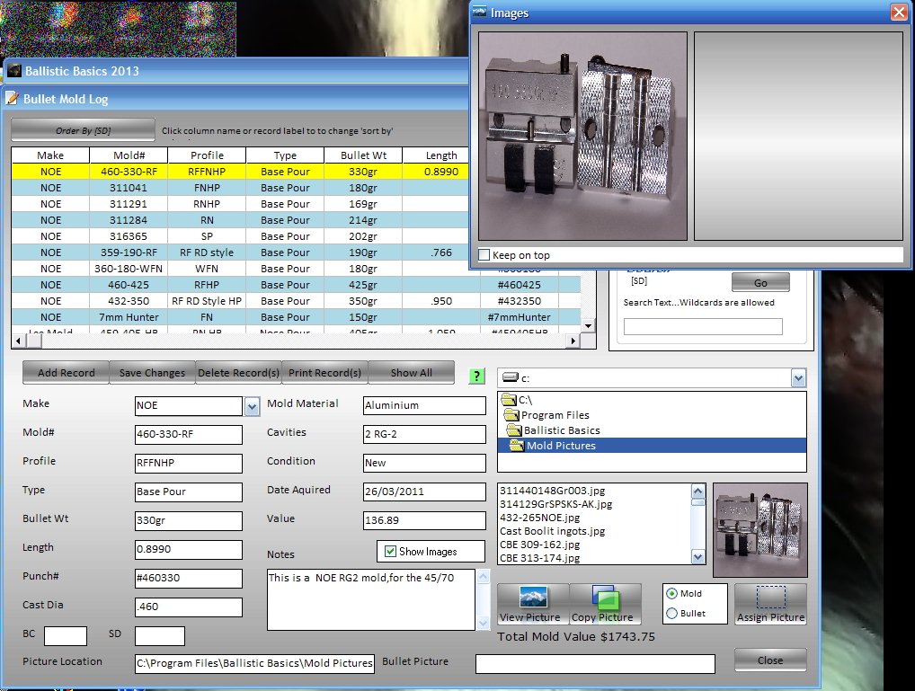Sort by the Bullet Wt column header
The height and width of the screenshot is (691, 915).
363,155
